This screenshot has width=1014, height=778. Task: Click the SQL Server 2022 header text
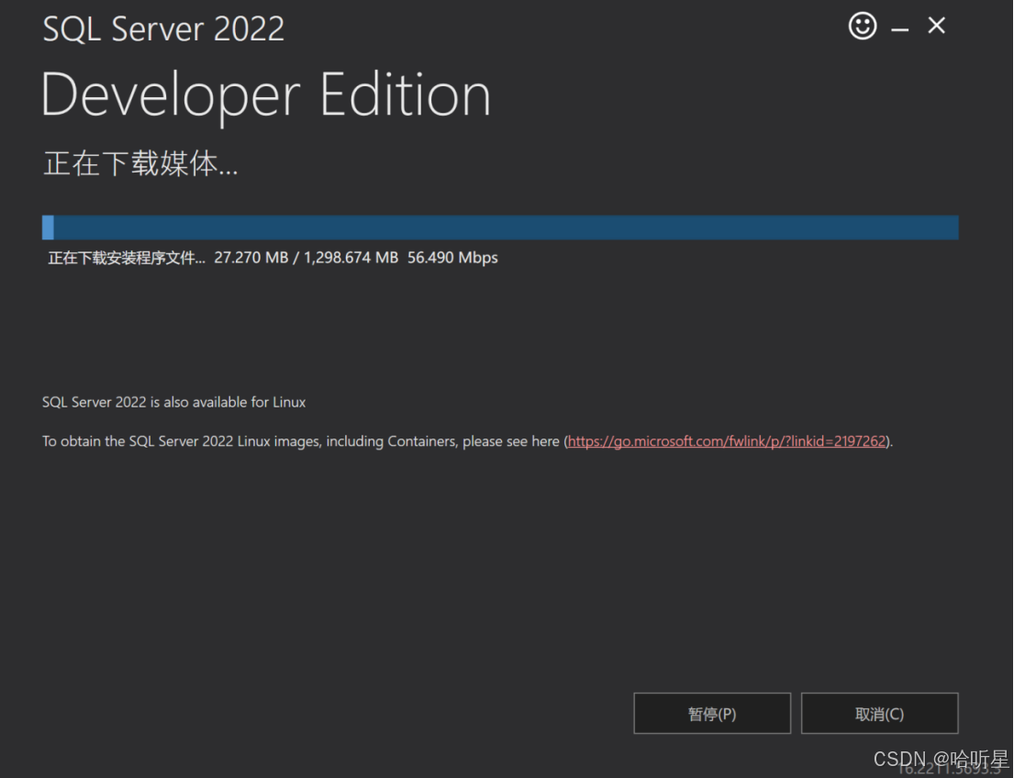163,29
